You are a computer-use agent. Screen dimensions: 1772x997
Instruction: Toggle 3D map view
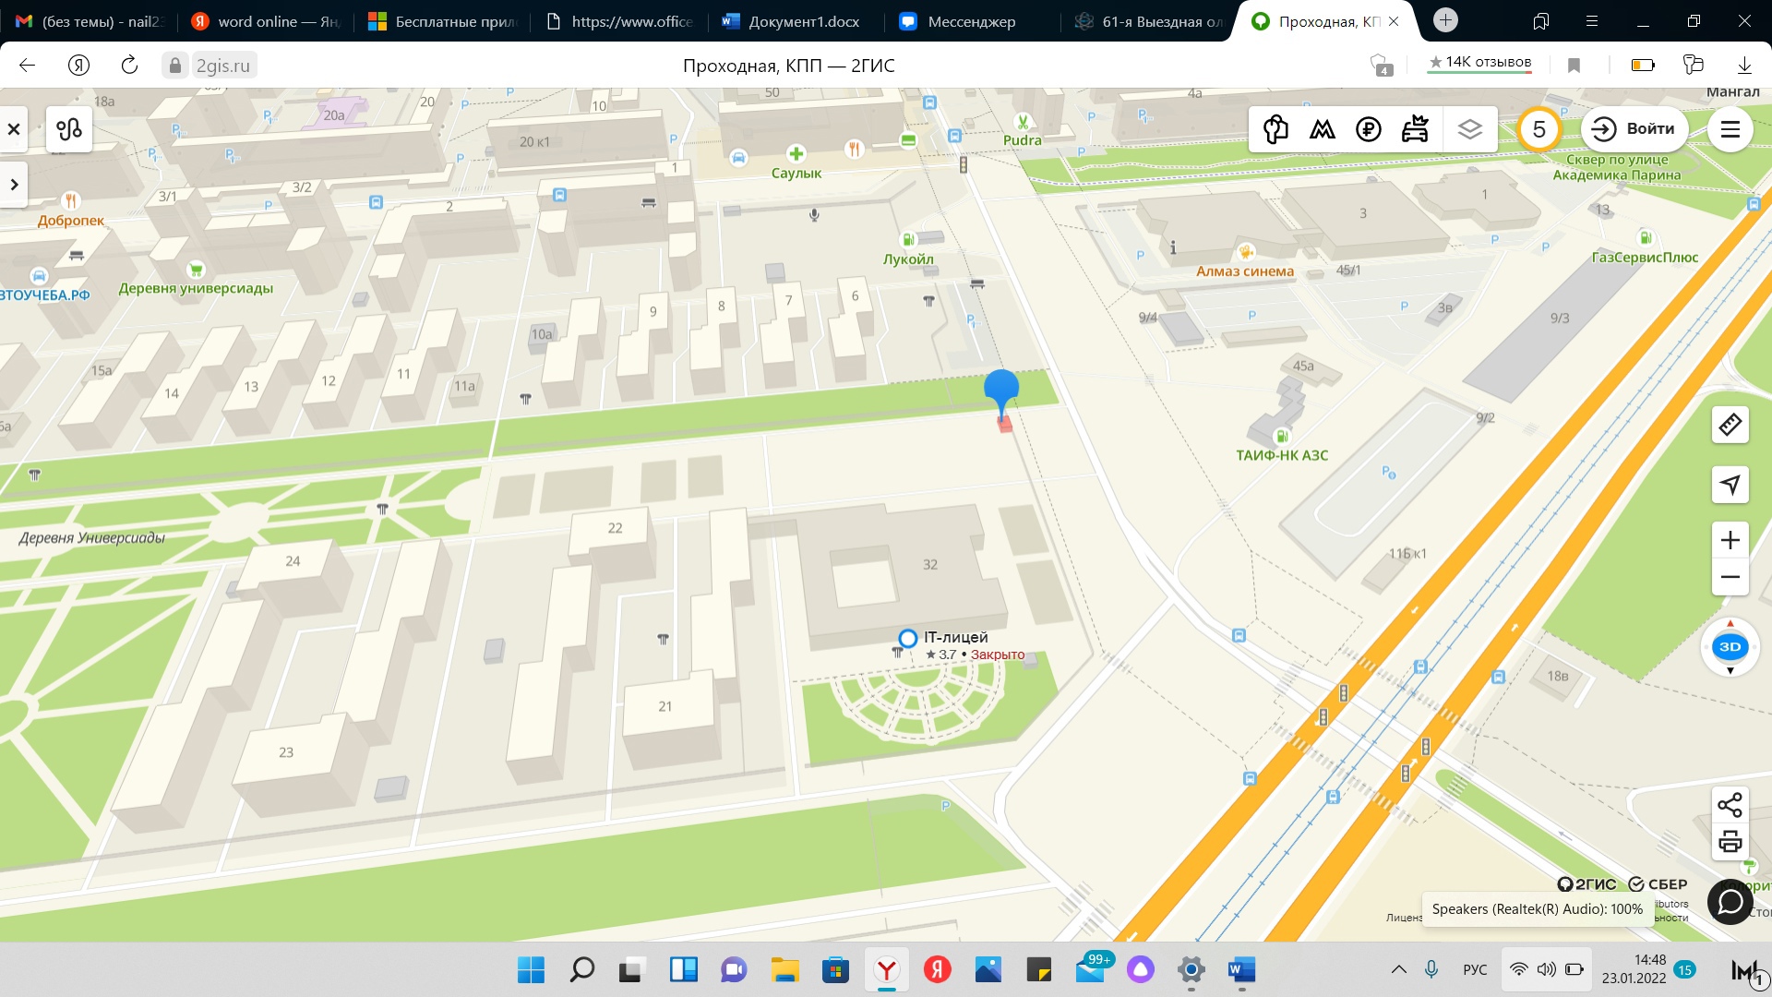coord(1730,647)
